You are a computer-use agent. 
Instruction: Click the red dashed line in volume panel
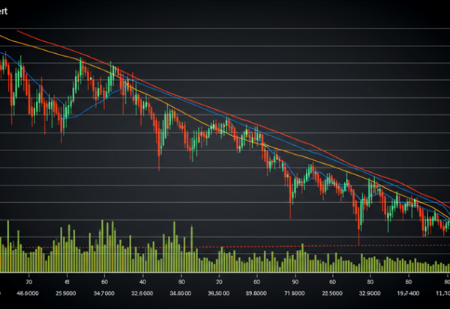click(x=225, y=246)
